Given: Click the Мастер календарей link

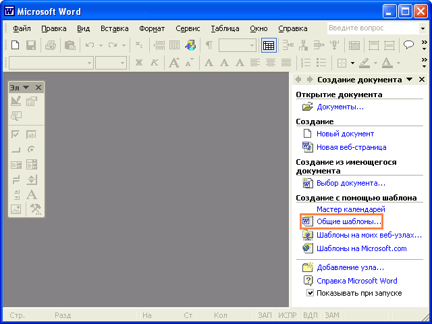Looking at the screenshot, I should coord(351,209).
